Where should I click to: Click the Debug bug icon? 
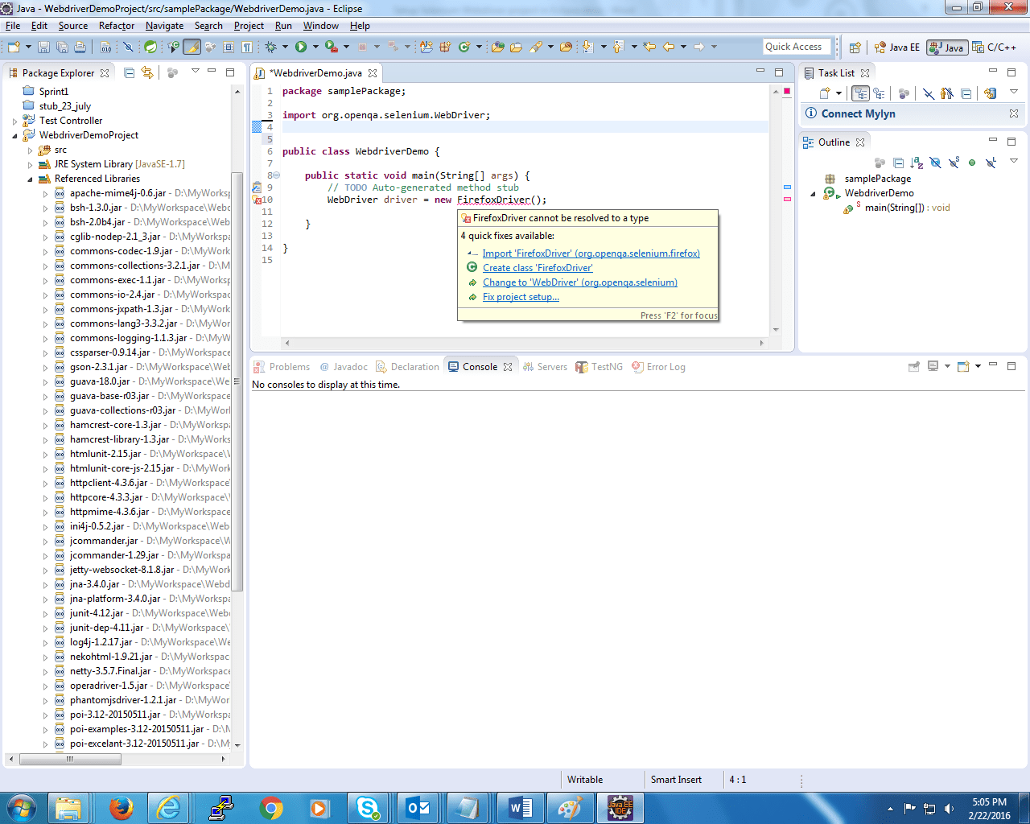point(271,47)
